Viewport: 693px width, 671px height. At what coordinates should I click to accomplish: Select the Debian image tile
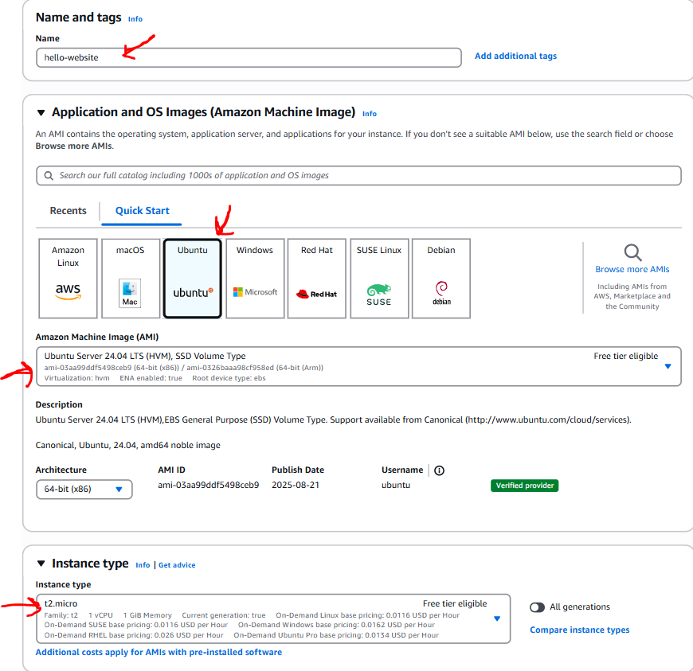point(440,279)
